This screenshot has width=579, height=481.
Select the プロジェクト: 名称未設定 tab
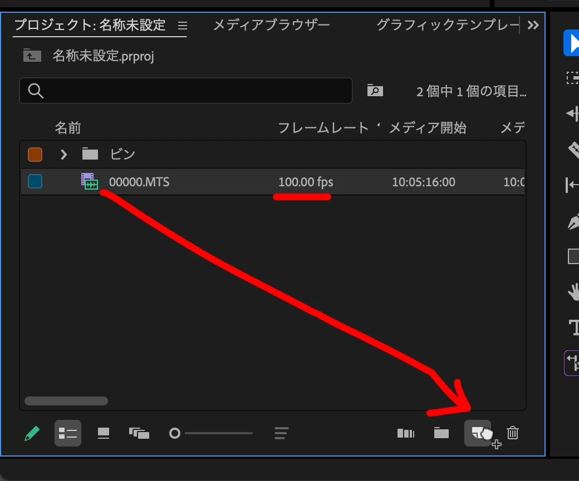90,24
